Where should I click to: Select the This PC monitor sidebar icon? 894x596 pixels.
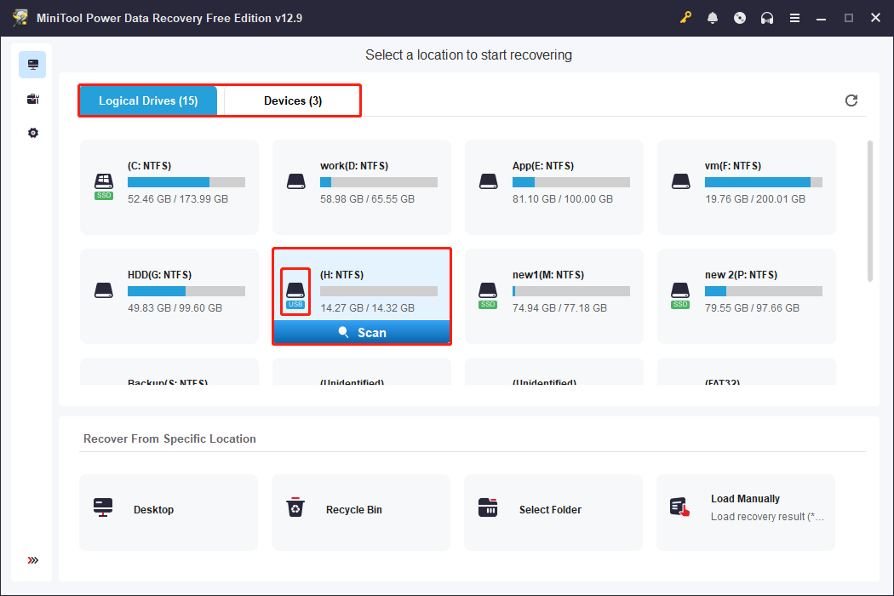point(32,65)
